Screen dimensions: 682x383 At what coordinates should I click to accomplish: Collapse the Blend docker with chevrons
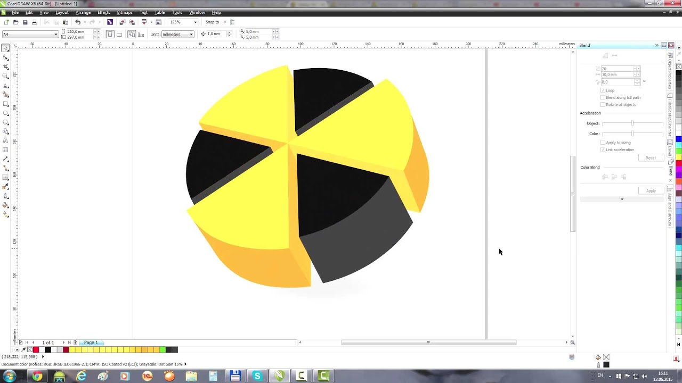656,45
